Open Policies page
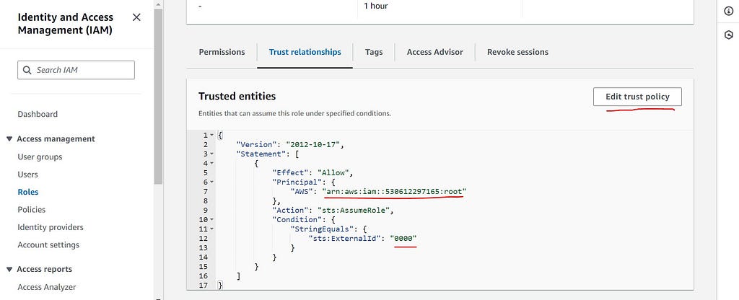 point(32,210)
